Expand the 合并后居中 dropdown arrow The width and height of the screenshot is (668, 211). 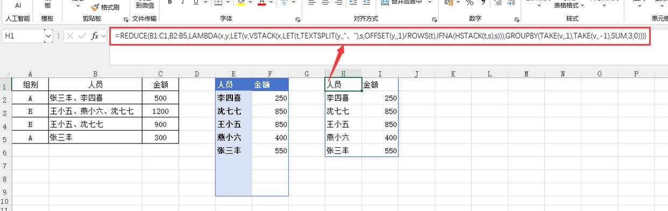[x=430, y=2]
